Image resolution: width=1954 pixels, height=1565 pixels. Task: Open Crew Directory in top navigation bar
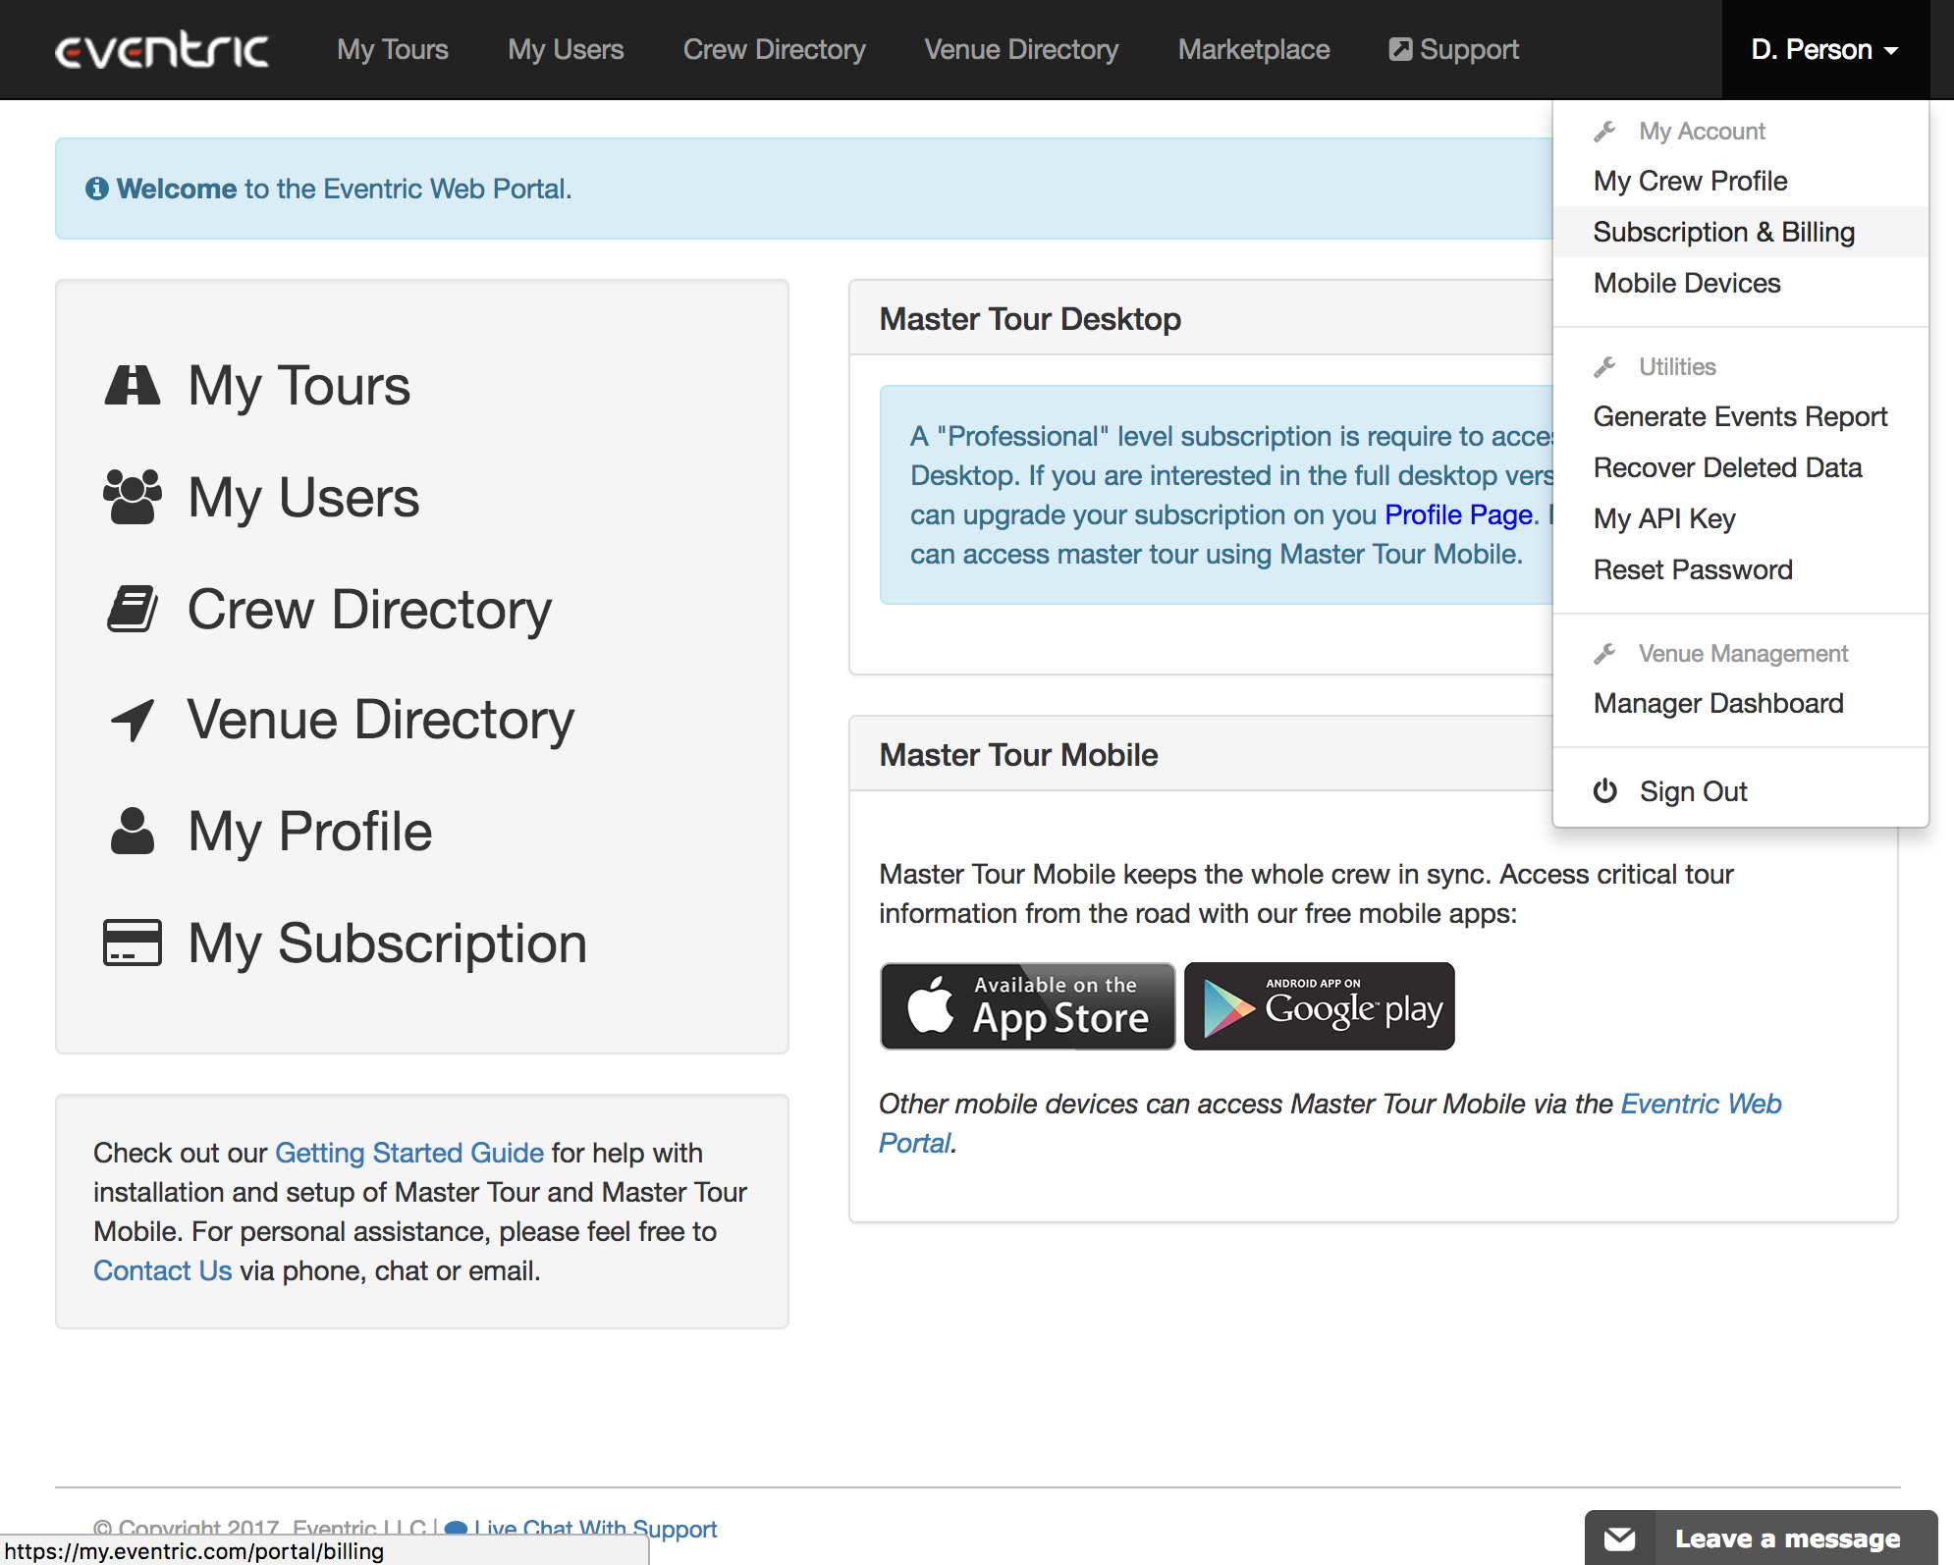click(x=775, y=49)
